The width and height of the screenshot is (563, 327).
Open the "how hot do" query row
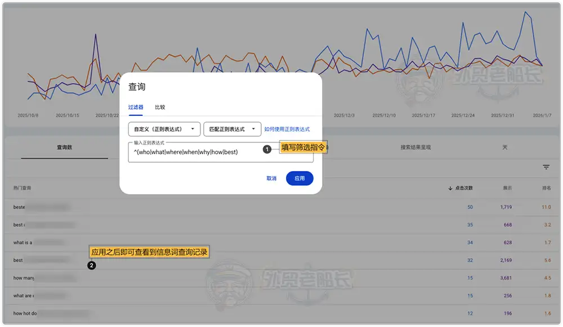click(x=26, y=313)
